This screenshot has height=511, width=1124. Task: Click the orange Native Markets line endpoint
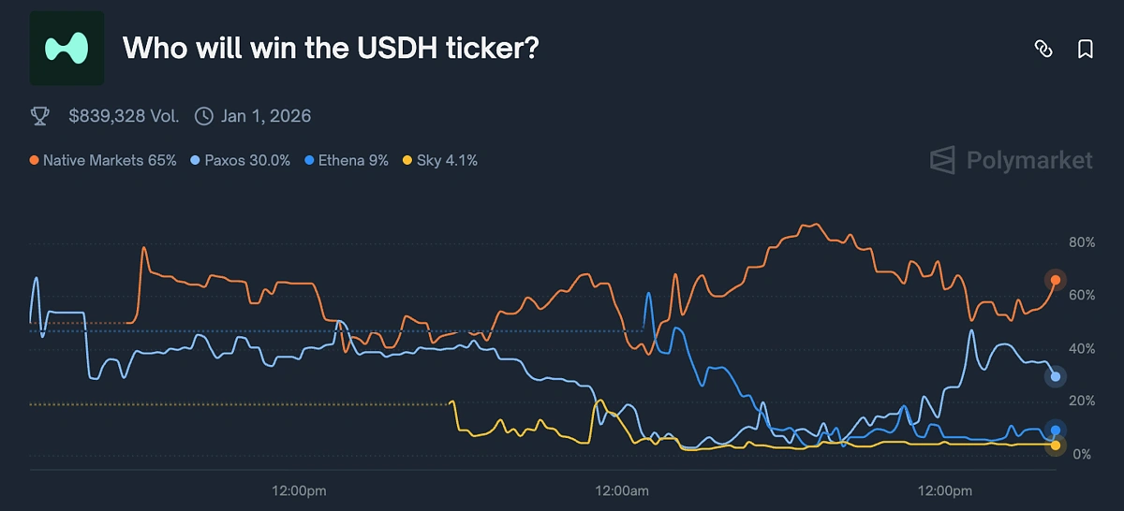[x=1055, y=280]
